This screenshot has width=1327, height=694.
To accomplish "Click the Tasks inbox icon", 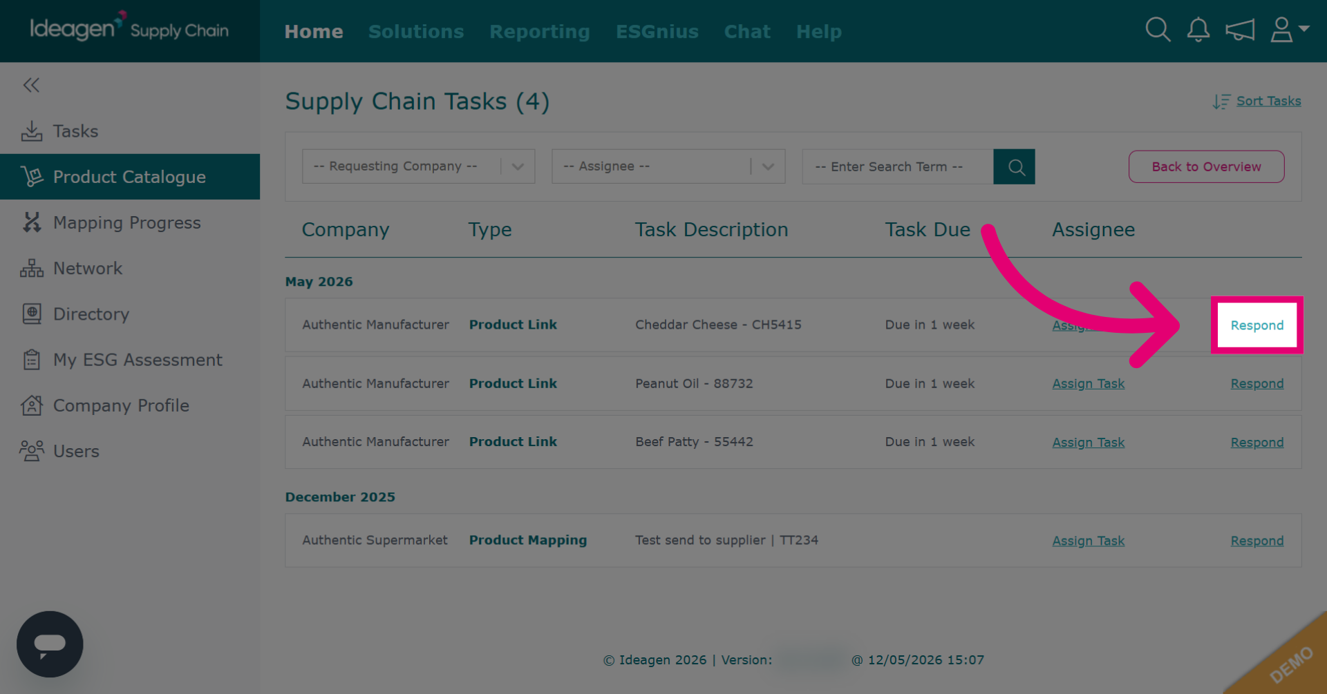I will tap(32, 131).
